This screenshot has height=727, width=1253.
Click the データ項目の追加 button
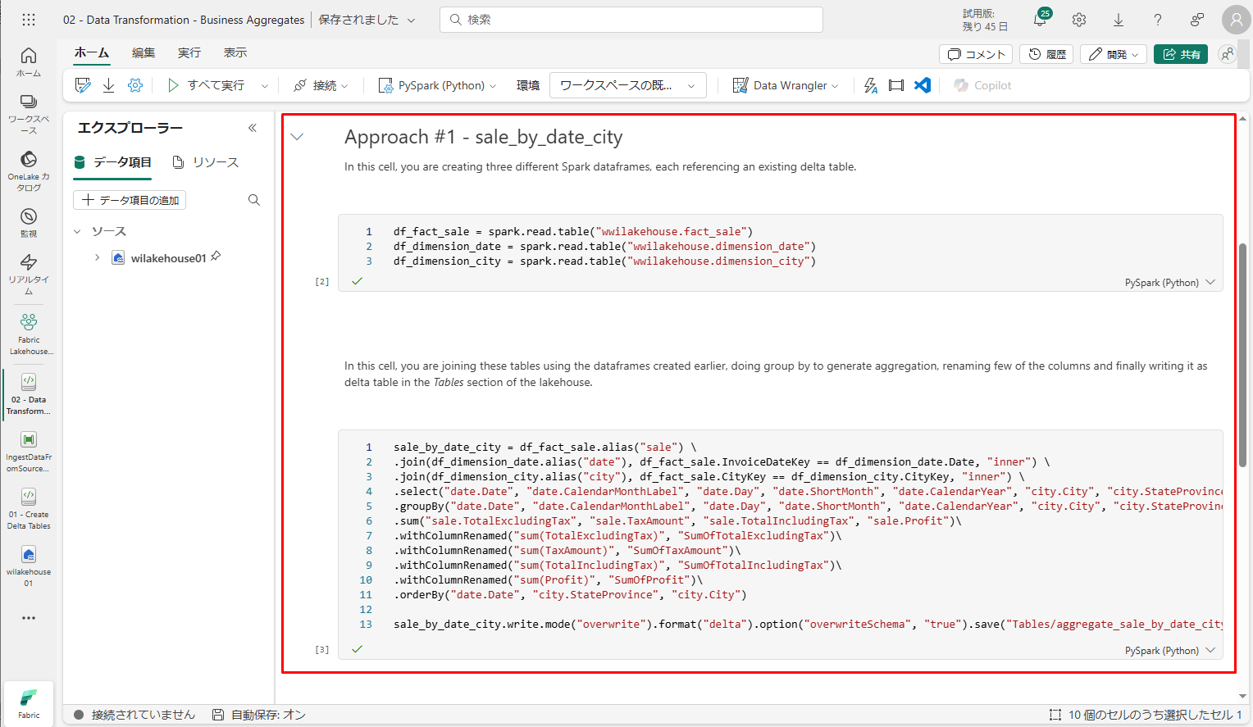click(130, 200)
